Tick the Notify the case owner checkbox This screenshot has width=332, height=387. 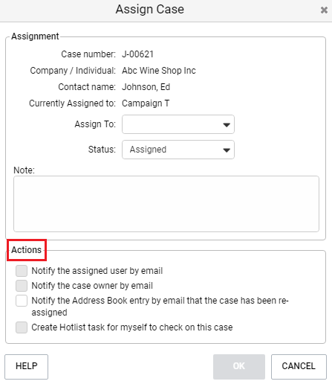[22, 286]
